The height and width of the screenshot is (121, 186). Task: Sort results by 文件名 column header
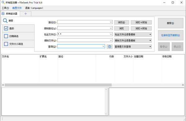pyautogui.click(x=20, y=57)
